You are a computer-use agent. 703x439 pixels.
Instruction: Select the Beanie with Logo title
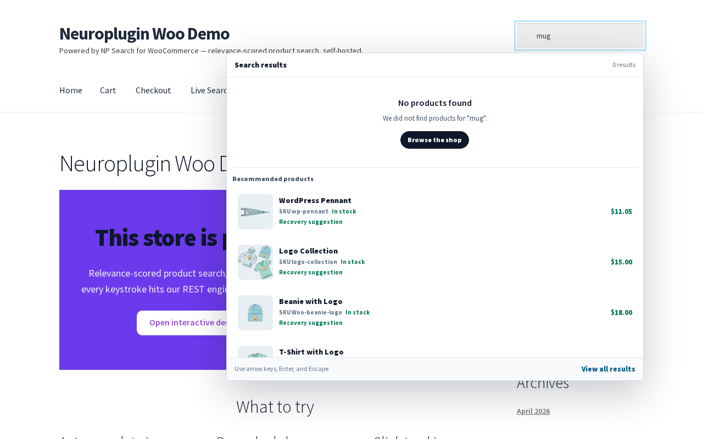(x=311, y=301)
